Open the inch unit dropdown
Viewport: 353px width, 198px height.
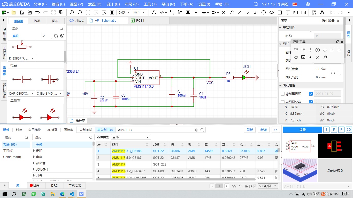tap(140, 12)
